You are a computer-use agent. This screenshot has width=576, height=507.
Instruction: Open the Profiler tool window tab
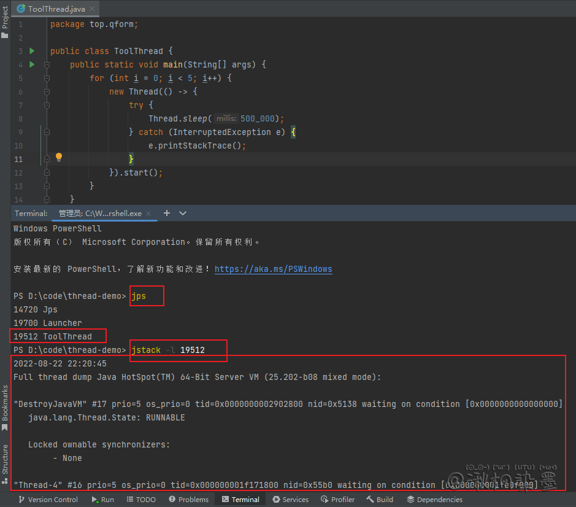click(x=337, y=500)
